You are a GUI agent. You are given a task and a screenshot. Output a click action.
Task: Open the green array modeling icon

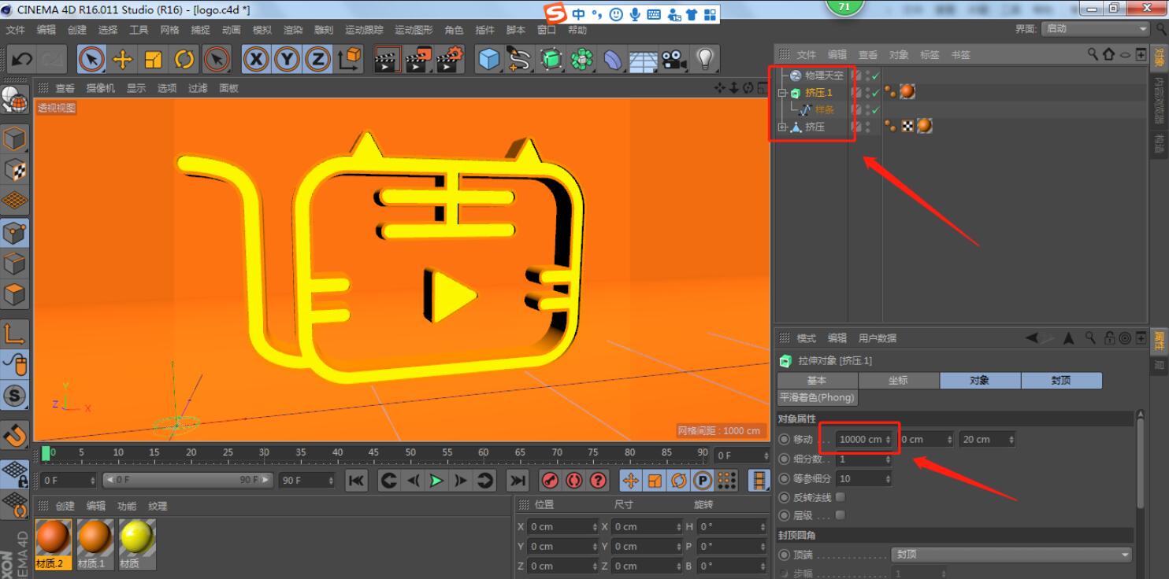(582, 59)
